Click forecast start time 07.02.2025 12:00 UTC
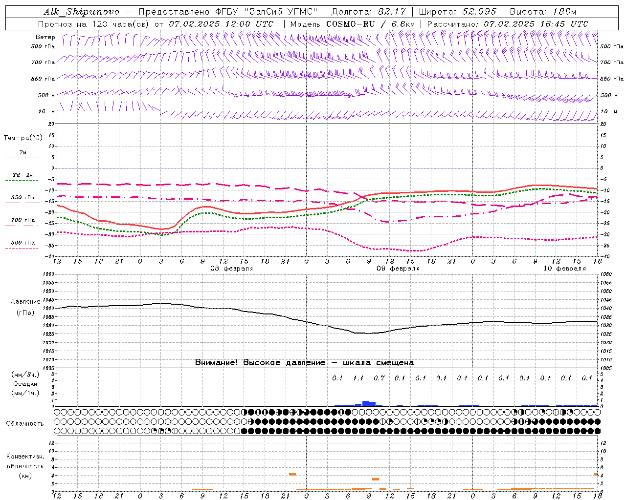The image size is (626, 500). coord(221,23)
